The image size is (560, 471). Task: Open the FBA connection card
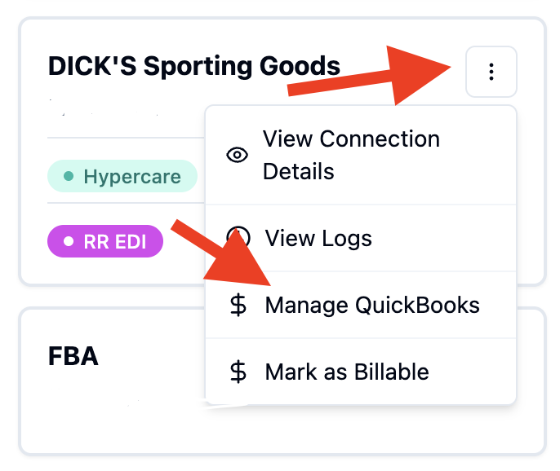point(282,381)
